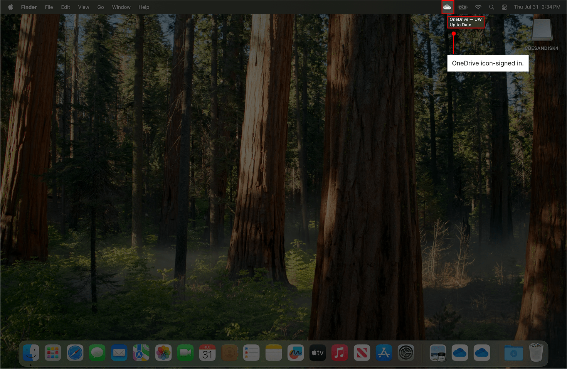Open Finder from the Dock

pyautogui.click(x=31, y=352)
